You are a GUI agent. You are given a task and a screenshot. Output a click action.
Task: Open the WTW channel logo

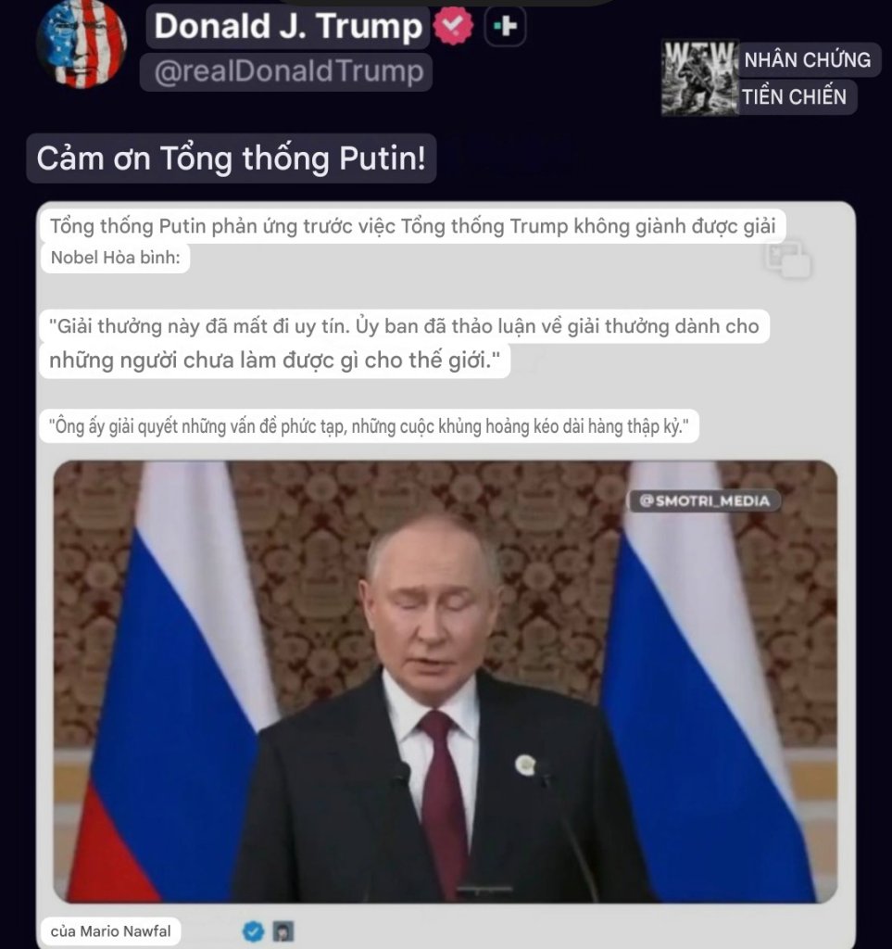coord(699,78)
